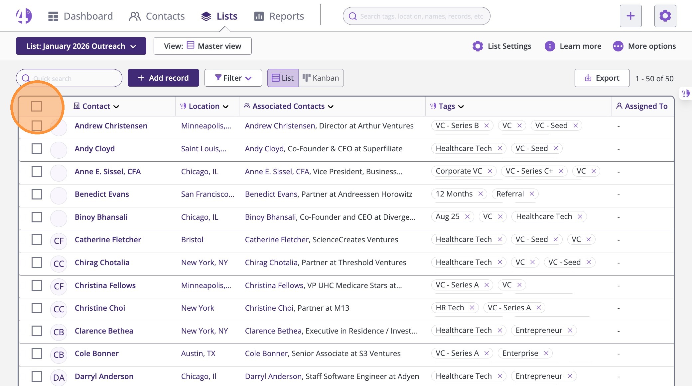The width and height of the screenshot is (692, 386).
Task: Tick the checkbox for Catherine Fletcher
Action: pos(37,240)
